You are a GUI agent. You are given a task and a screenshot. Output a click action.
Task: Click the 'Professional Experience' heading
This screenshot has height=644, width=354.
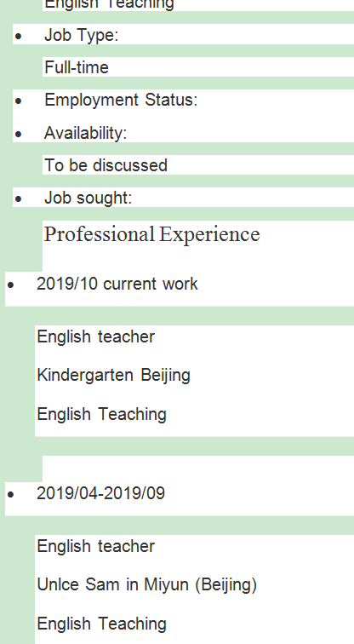151,234
